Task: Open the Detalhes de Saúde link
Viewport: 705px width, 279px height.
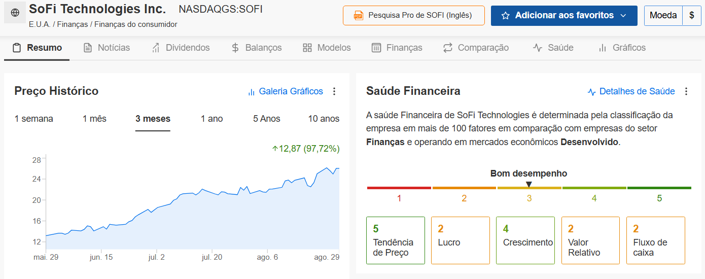Action: click(x=637, y=91)
